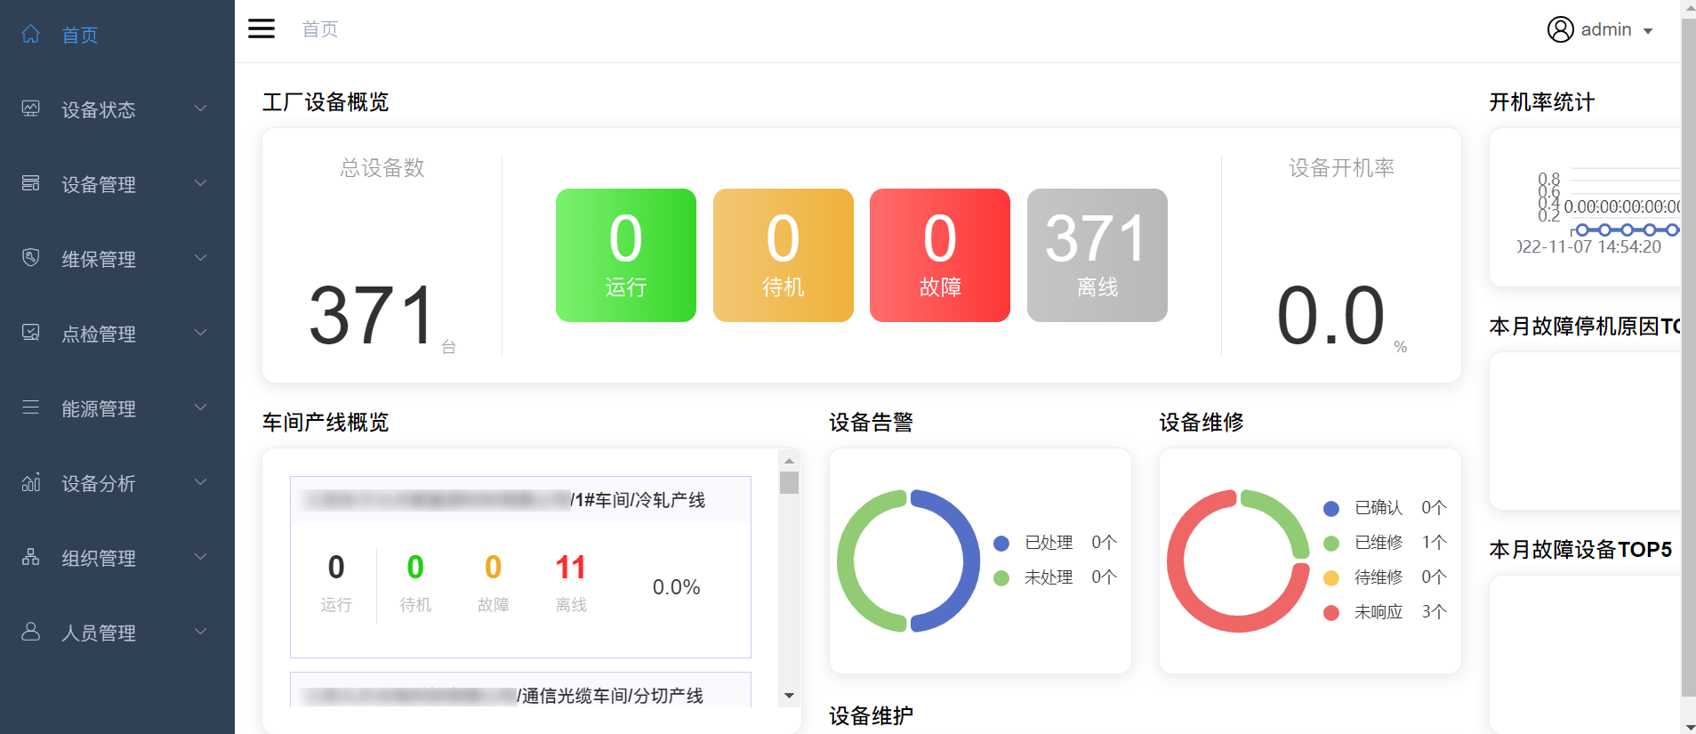Open the 维保管理 sidebar menu

pyautogui.click(x=117, y=259)
